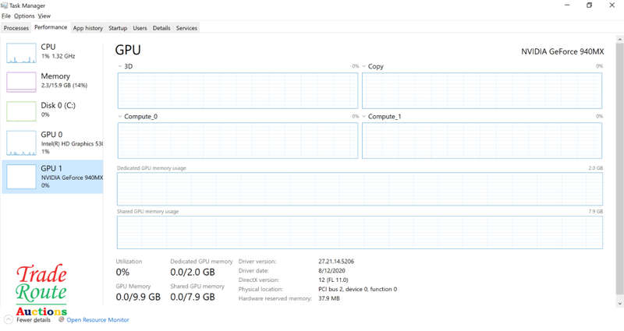Open the Copy engine graph dropdown
624x331 pixels.
[x=363, y=66]
